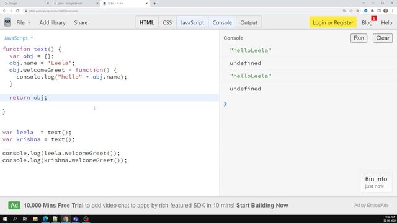The width and height of the screenshot is (397, 223).
Task: Toggle the Console panel tab
Action: click(x=222, y=22)
